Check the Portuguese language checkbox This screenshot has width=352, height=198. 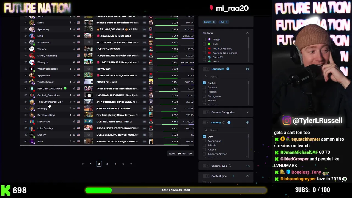pos(204,96)
